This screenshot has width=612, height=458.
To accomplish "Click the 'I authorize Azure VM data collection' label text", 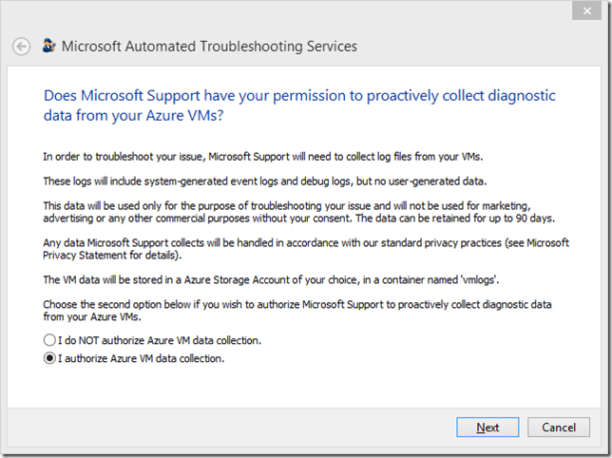I will (142, 358).
